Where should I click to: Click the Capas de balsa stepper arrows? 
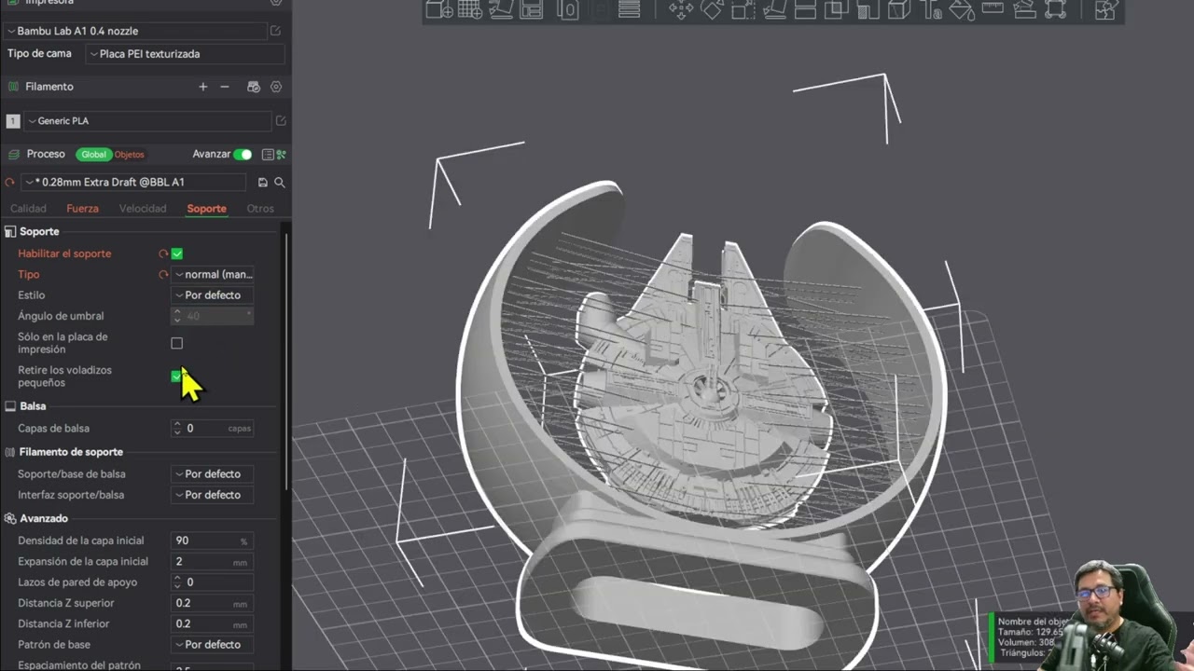(x=177, y=429)
